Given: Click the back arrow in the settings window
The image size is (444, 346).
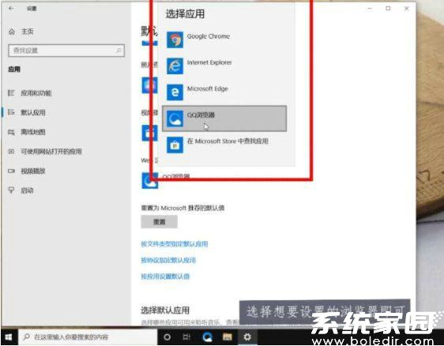Looking at the screenshot, I should (x=11, y=9).
